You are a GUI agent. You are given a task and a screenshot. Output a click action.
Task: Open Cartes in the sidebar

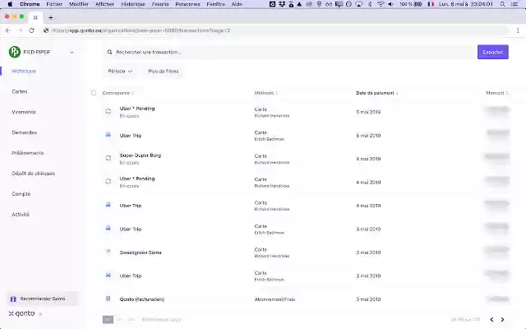click(20, 91)
